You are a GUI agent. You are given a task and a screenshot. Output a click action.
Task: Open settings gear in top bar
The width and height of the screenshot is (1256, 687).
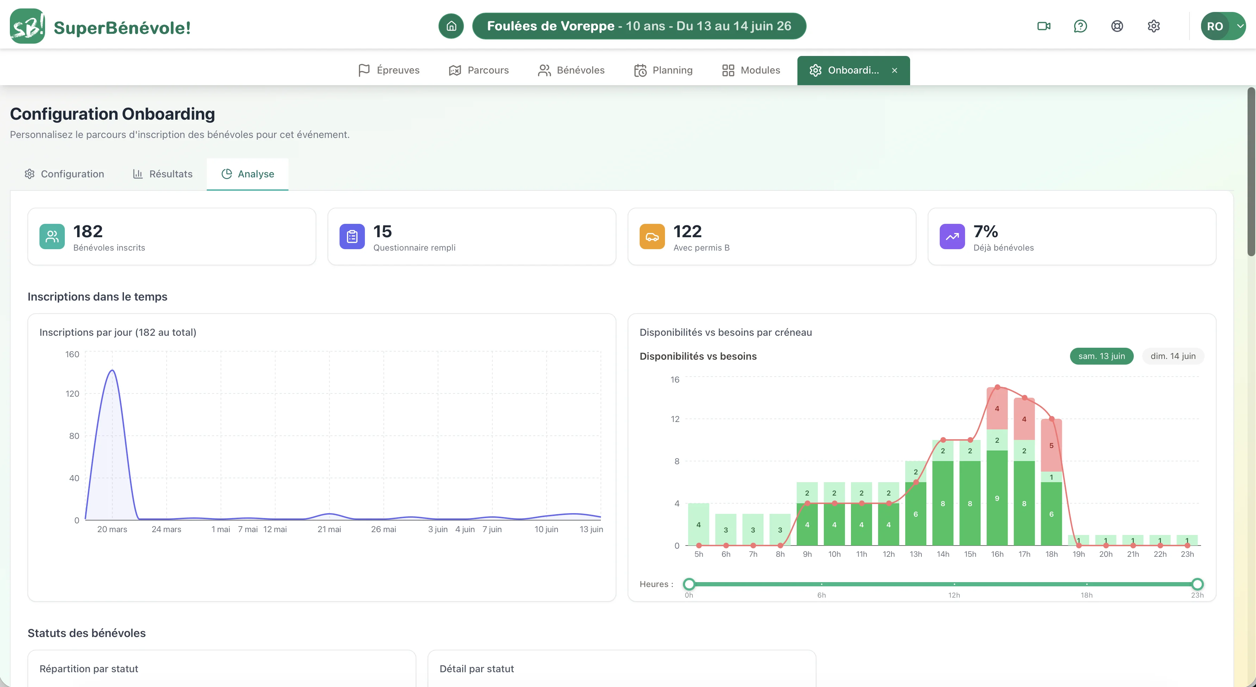point(1154,26)
